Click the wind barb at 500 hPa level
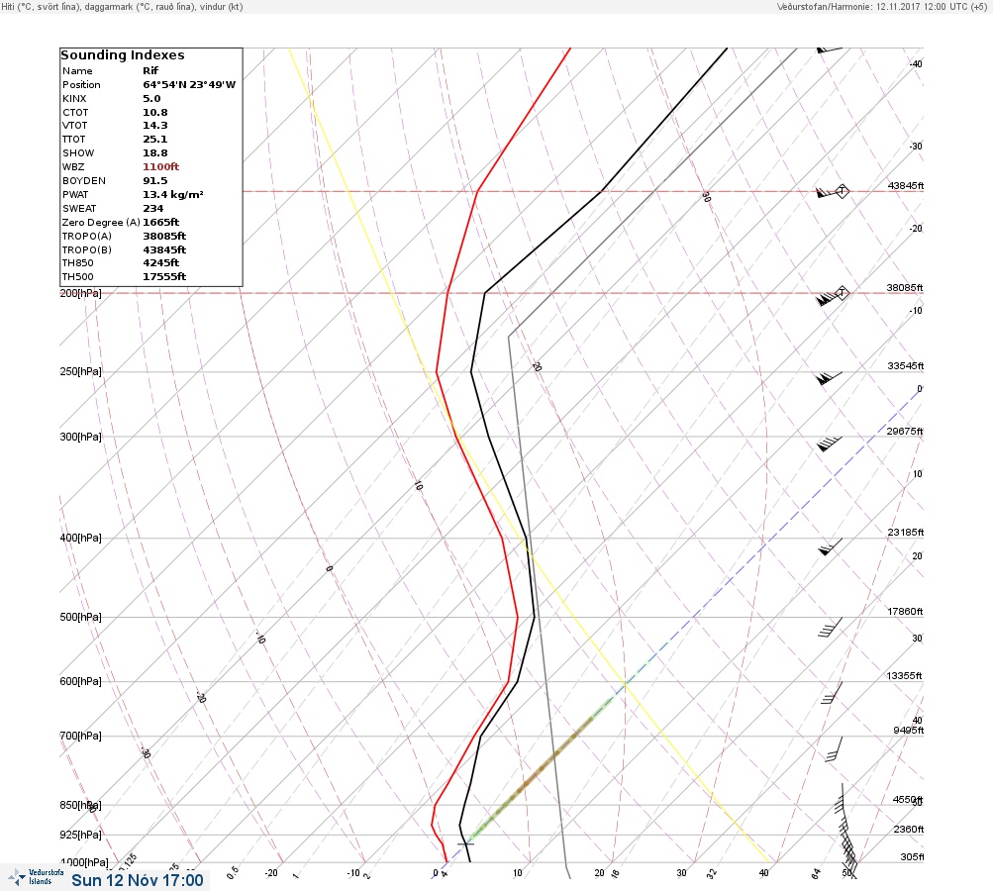The image size is (993, 891). pyautogui.click(x=831, y=627)
